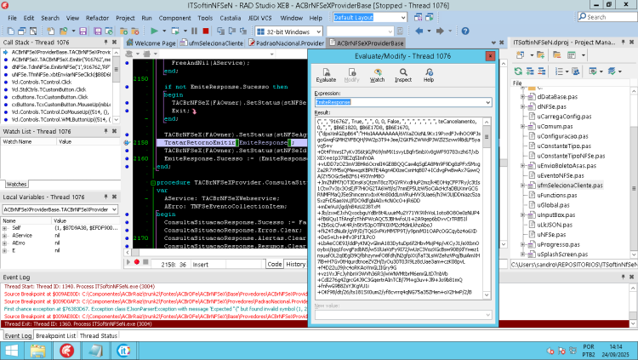Pin the Local Variables panel
Screen dimensions: 638x360
(x=105, y=197)
